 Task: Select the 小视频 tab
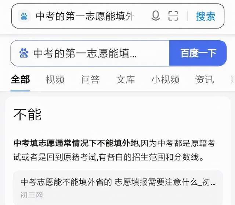(165, 79)
